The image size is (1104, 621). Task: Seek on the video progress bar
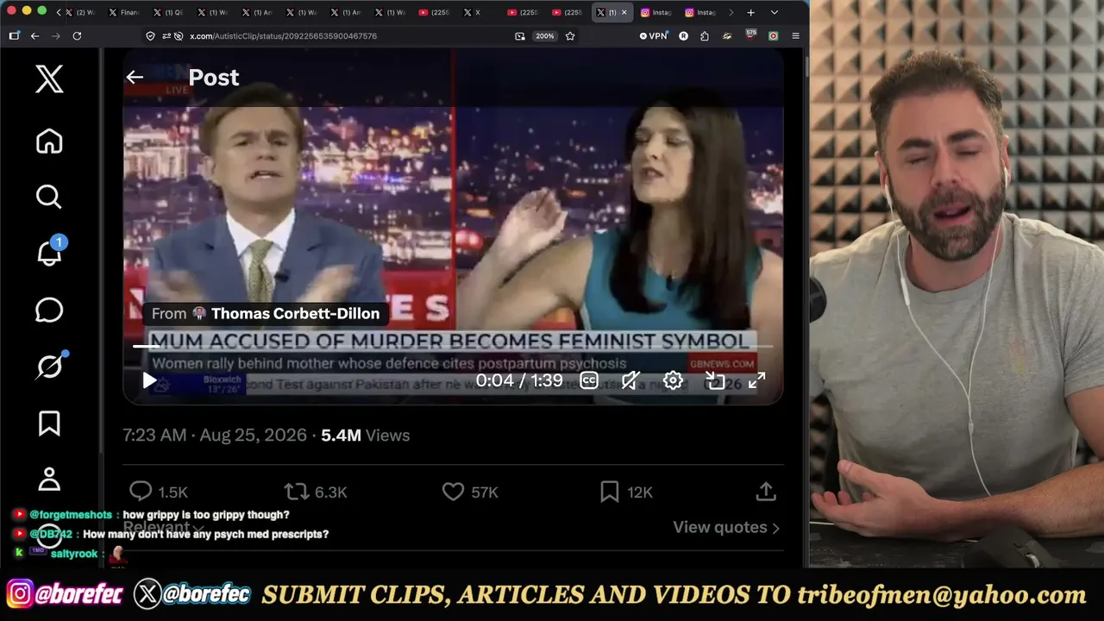tap(453, 347)
